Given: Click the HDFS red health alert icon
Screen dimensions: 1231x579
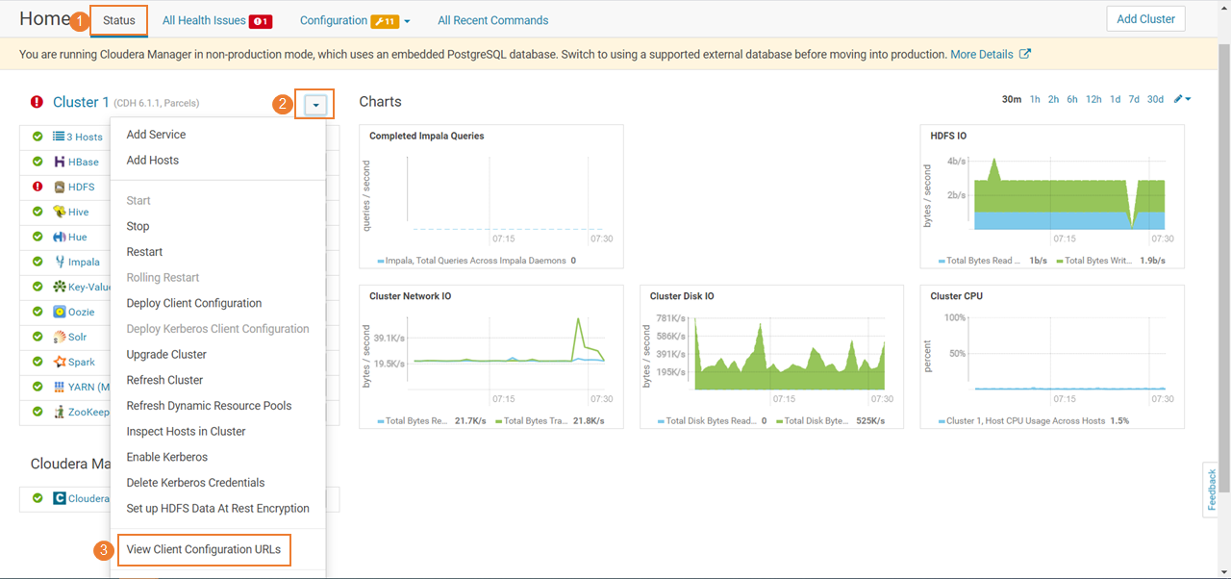Looking at the screenshot, I should [x=38, y=187].
